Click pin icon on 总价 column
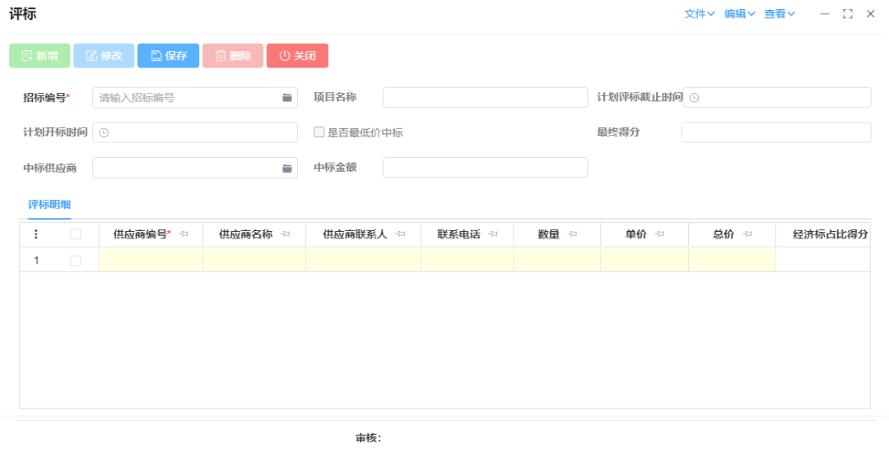889x453 pixels. click(x=747, y=234)
